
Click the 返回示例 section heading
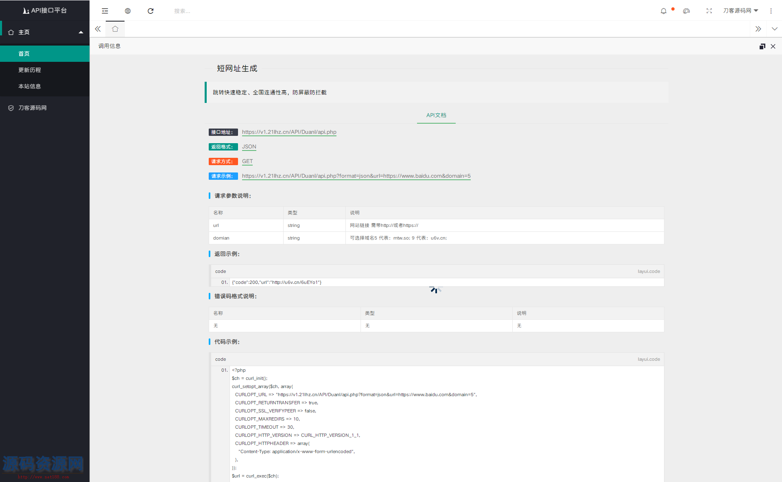[x=227, y=254]
